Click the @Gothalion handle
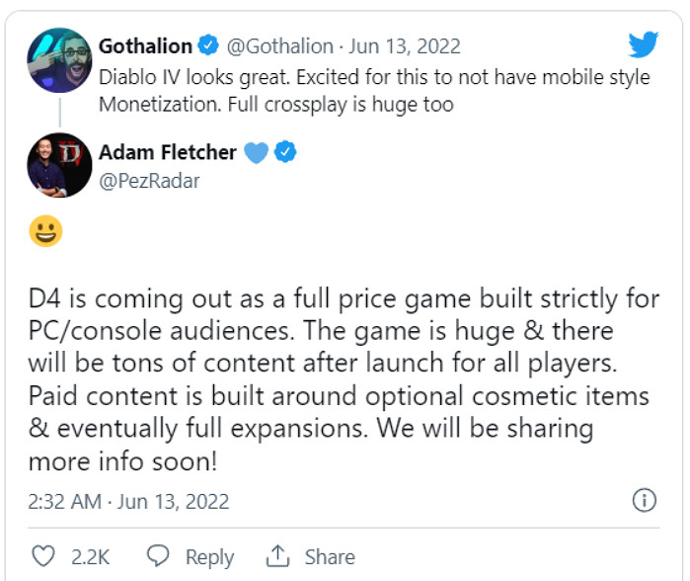Image resolution: width=690 pixels, height=581 pixels. (278, 46)
